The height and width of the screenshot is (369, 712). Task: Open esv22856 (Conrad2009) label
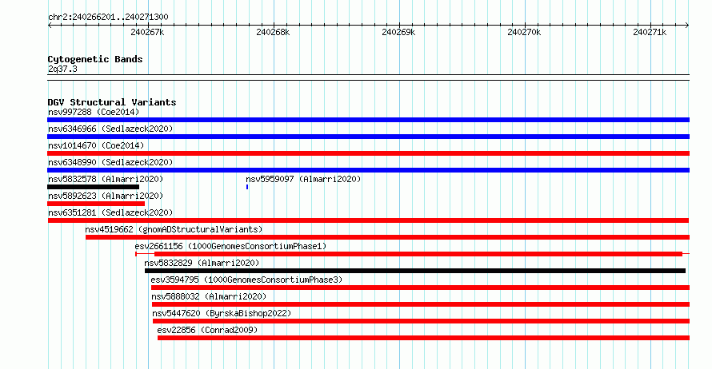pyautogui.click(x=207, y=330)
